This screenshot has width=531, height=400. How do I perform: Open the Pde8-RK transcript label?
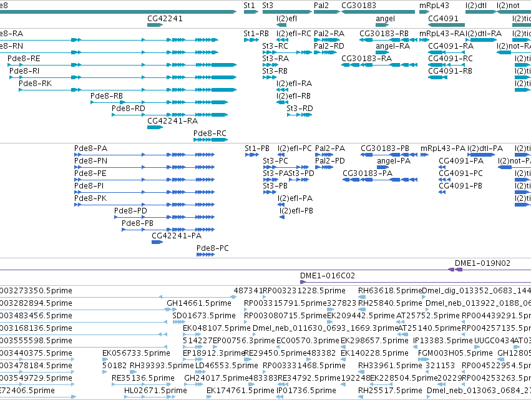35,84
